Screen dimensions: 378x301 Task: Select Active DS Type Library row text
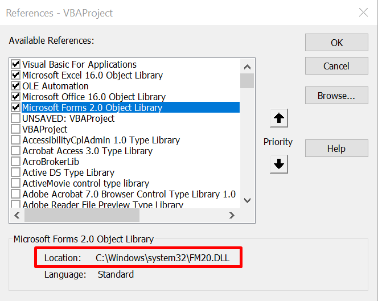point(68,172)
